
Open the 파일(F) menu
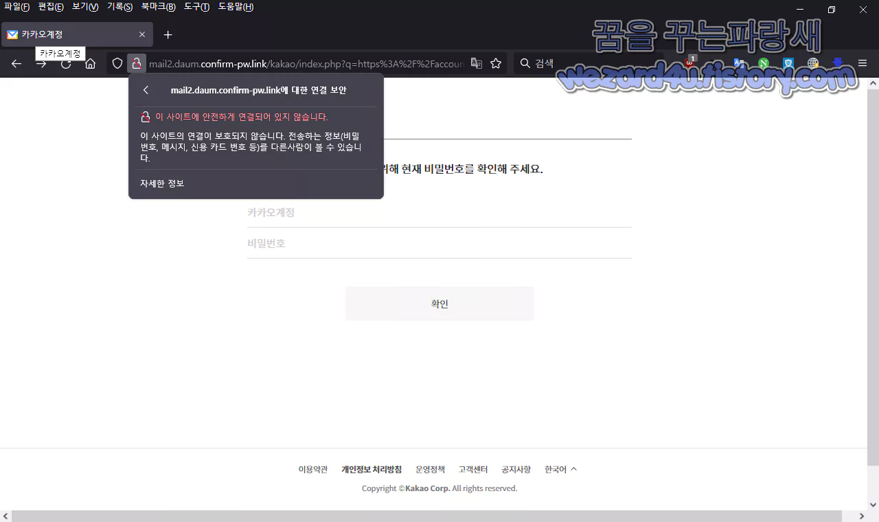pyautogui.click(x=16, y=7)
